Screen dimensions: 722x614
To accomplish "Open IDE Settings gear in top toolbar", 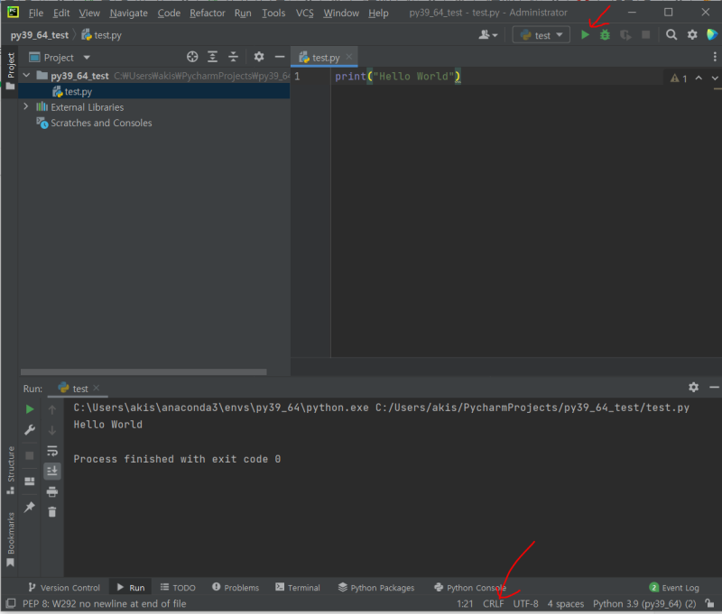I will click(x=691, y=34).
